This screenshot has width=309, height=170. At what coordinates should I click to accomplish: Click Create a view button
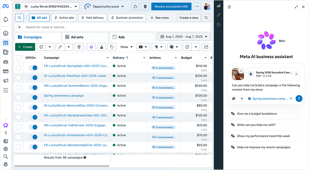pos(189,18)
